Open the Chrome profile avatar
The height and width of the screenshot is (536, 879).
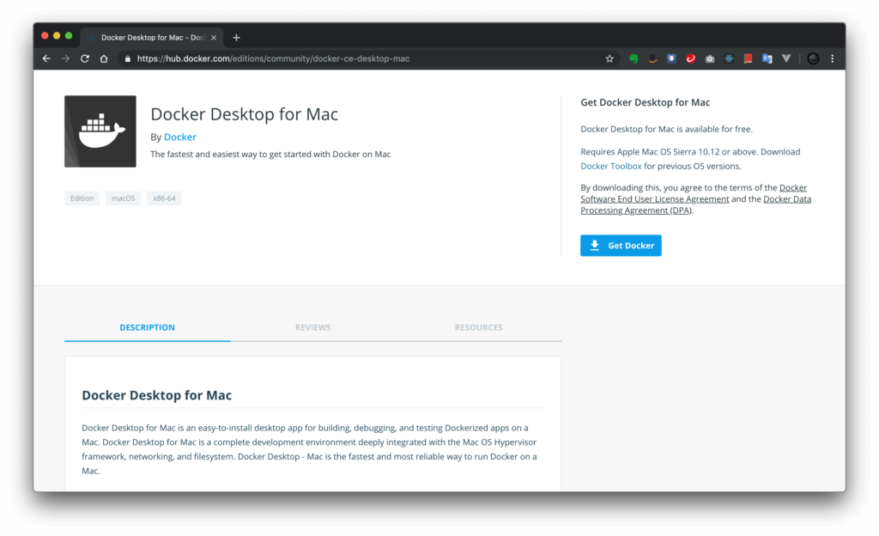tap(813, 58)
